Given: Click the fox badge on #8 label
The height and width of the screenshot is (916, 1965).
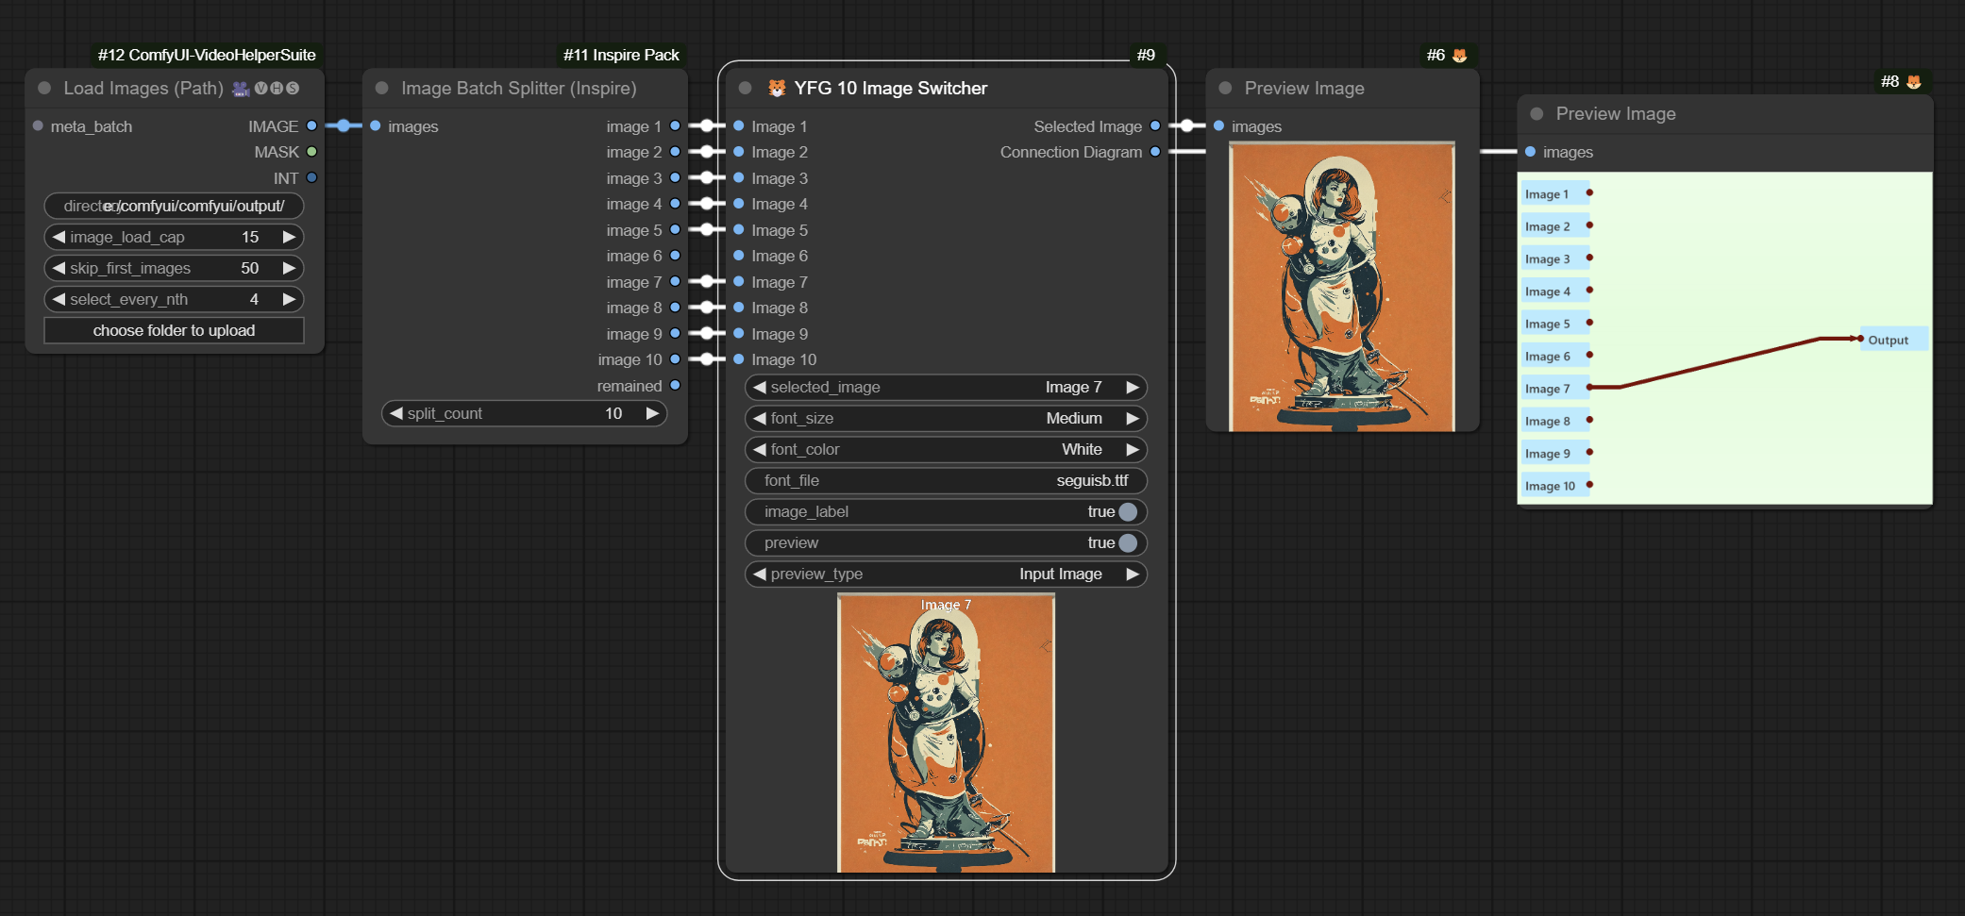Looking at the screenshot, I should pos(1914,81).
